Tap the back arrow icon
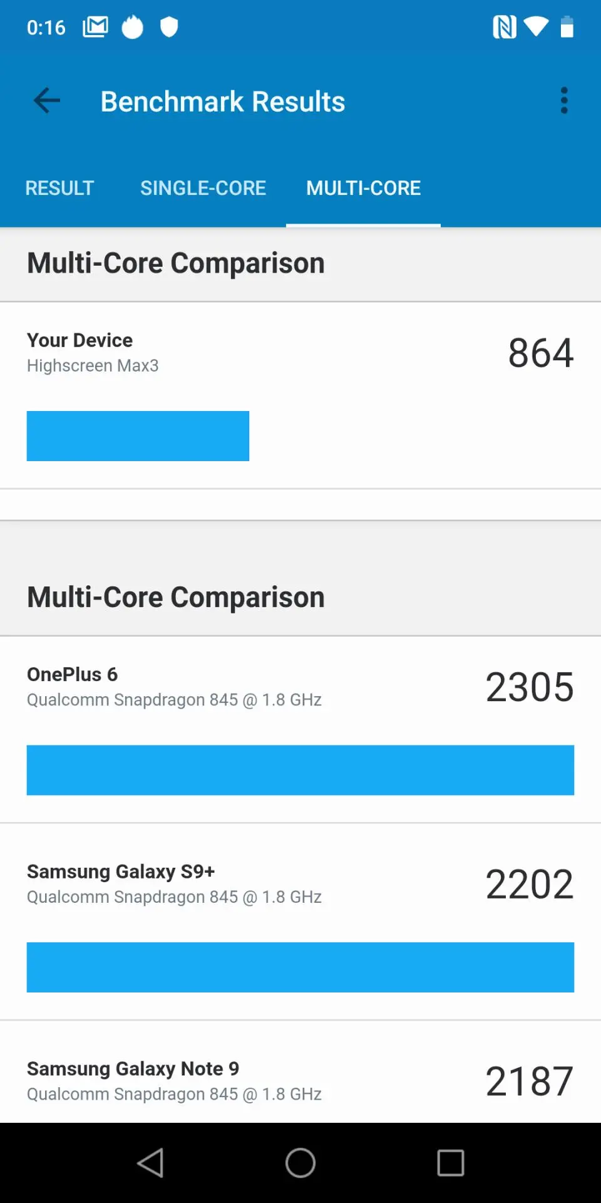Image resolution: width=601 pixels, height=1203 pixels. click(x=47, y=100)
